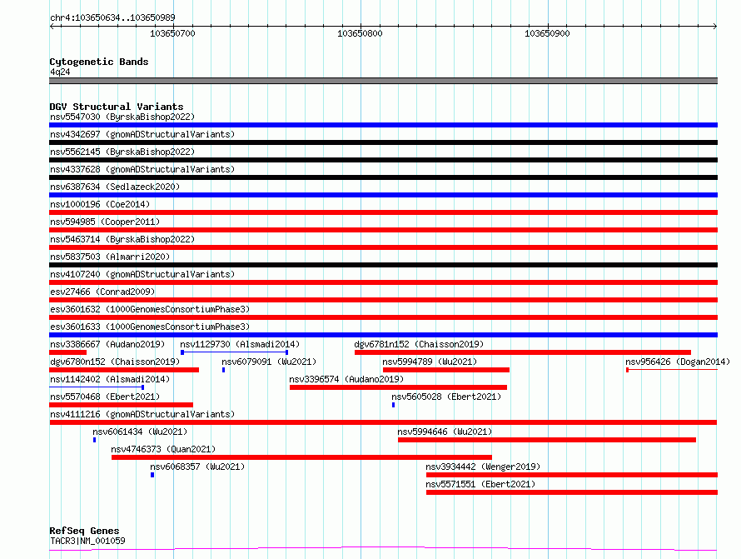Open the nsv3396574 (Audano2019) label
Viewport: 741px width, 559px height.
[x=346, y=379]
